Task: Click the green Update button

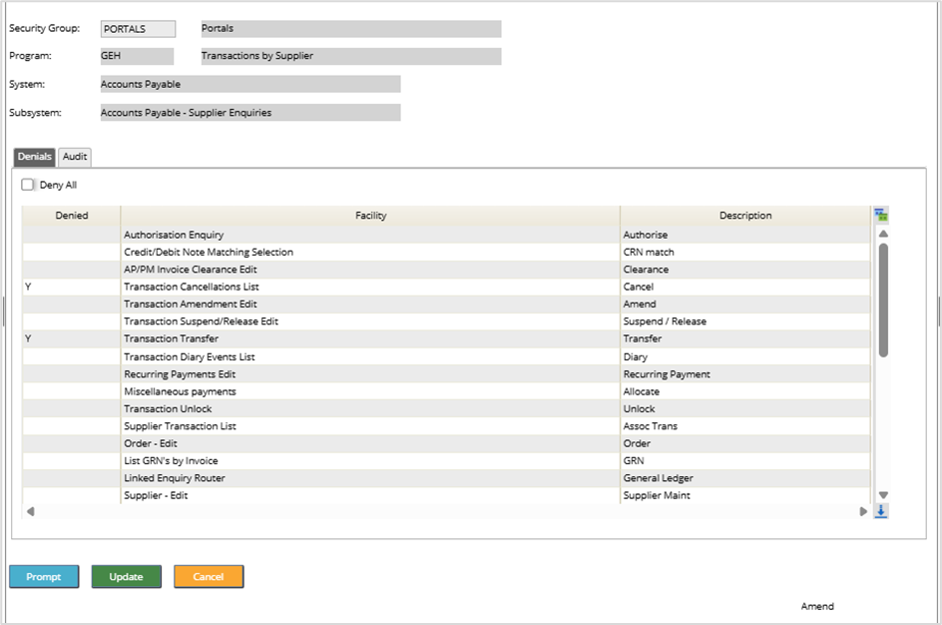Action: (126, 577)
